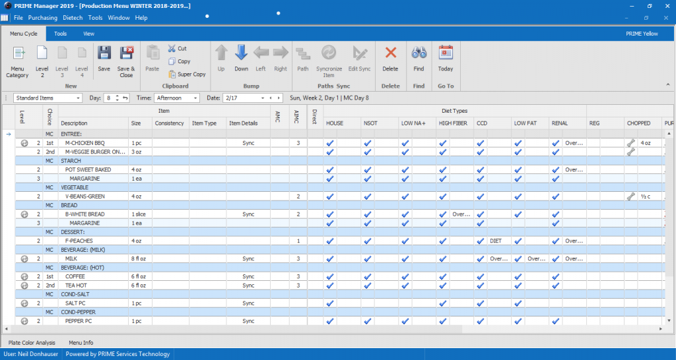Expand the Time Afternoon dropdown
The width and height of the screenshot is (676, 360).
point(195,98)
